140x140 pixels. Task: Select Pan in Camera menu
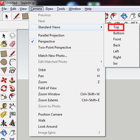point(67,76)
